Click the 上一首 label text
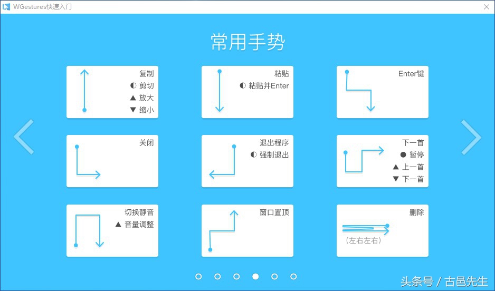 click(413, 167)
